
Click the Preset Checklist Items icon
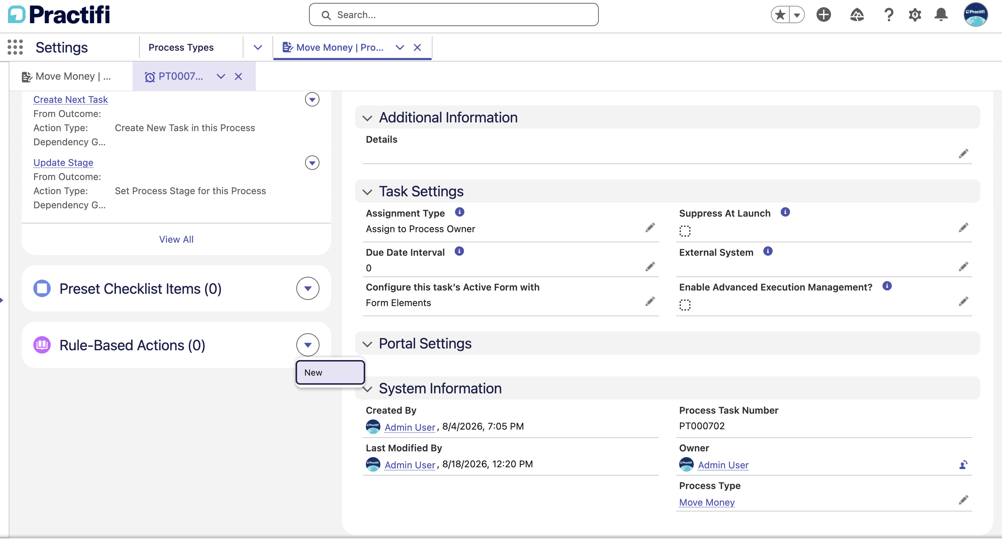pos(42,289)
